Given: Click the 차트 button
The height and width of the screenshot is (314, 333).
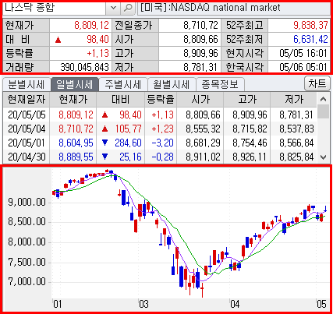Looking at the screenshot, I should [x=317, y=83].
